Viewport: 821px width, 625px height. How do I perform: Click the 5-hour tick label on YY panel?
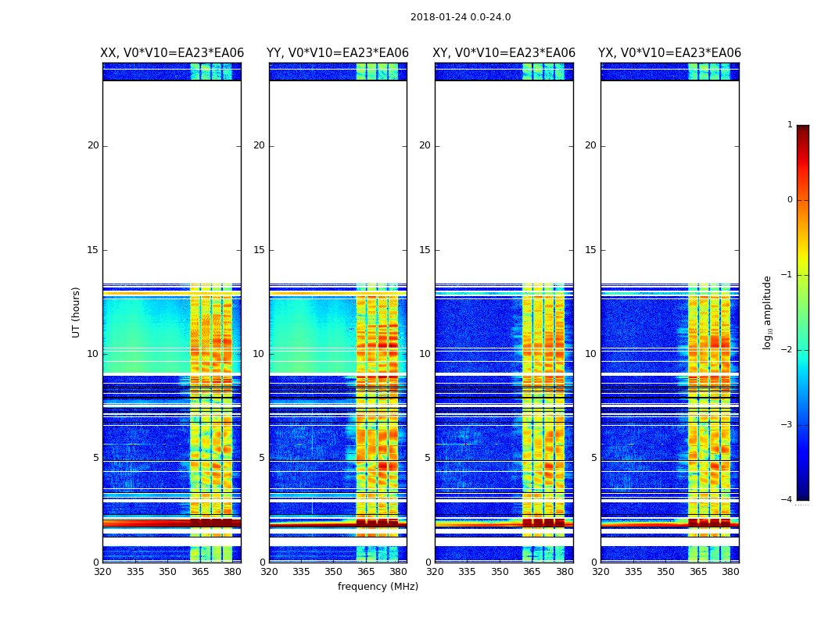coord(262,458)
